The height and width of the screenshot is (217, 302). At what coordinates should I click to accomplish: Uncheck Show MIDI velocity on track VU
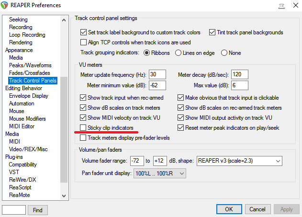pos(84,118)
